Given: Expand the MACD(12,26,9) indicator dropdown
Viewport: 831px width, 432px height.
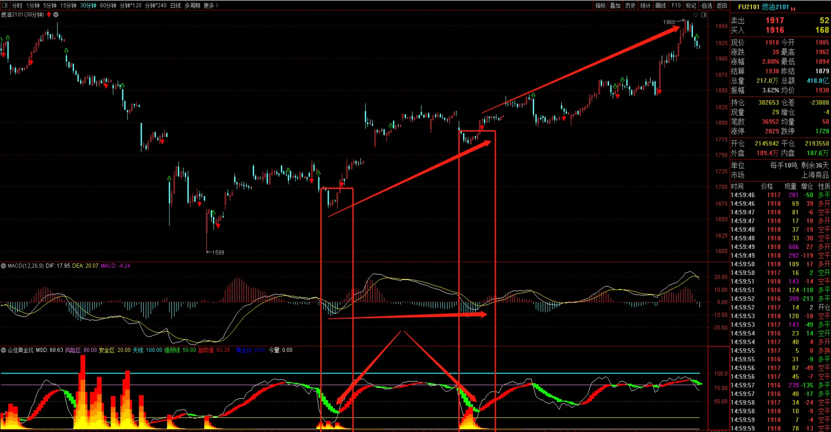Looking at the screenshot, I should pyautogui.click(x=3, y=266).
